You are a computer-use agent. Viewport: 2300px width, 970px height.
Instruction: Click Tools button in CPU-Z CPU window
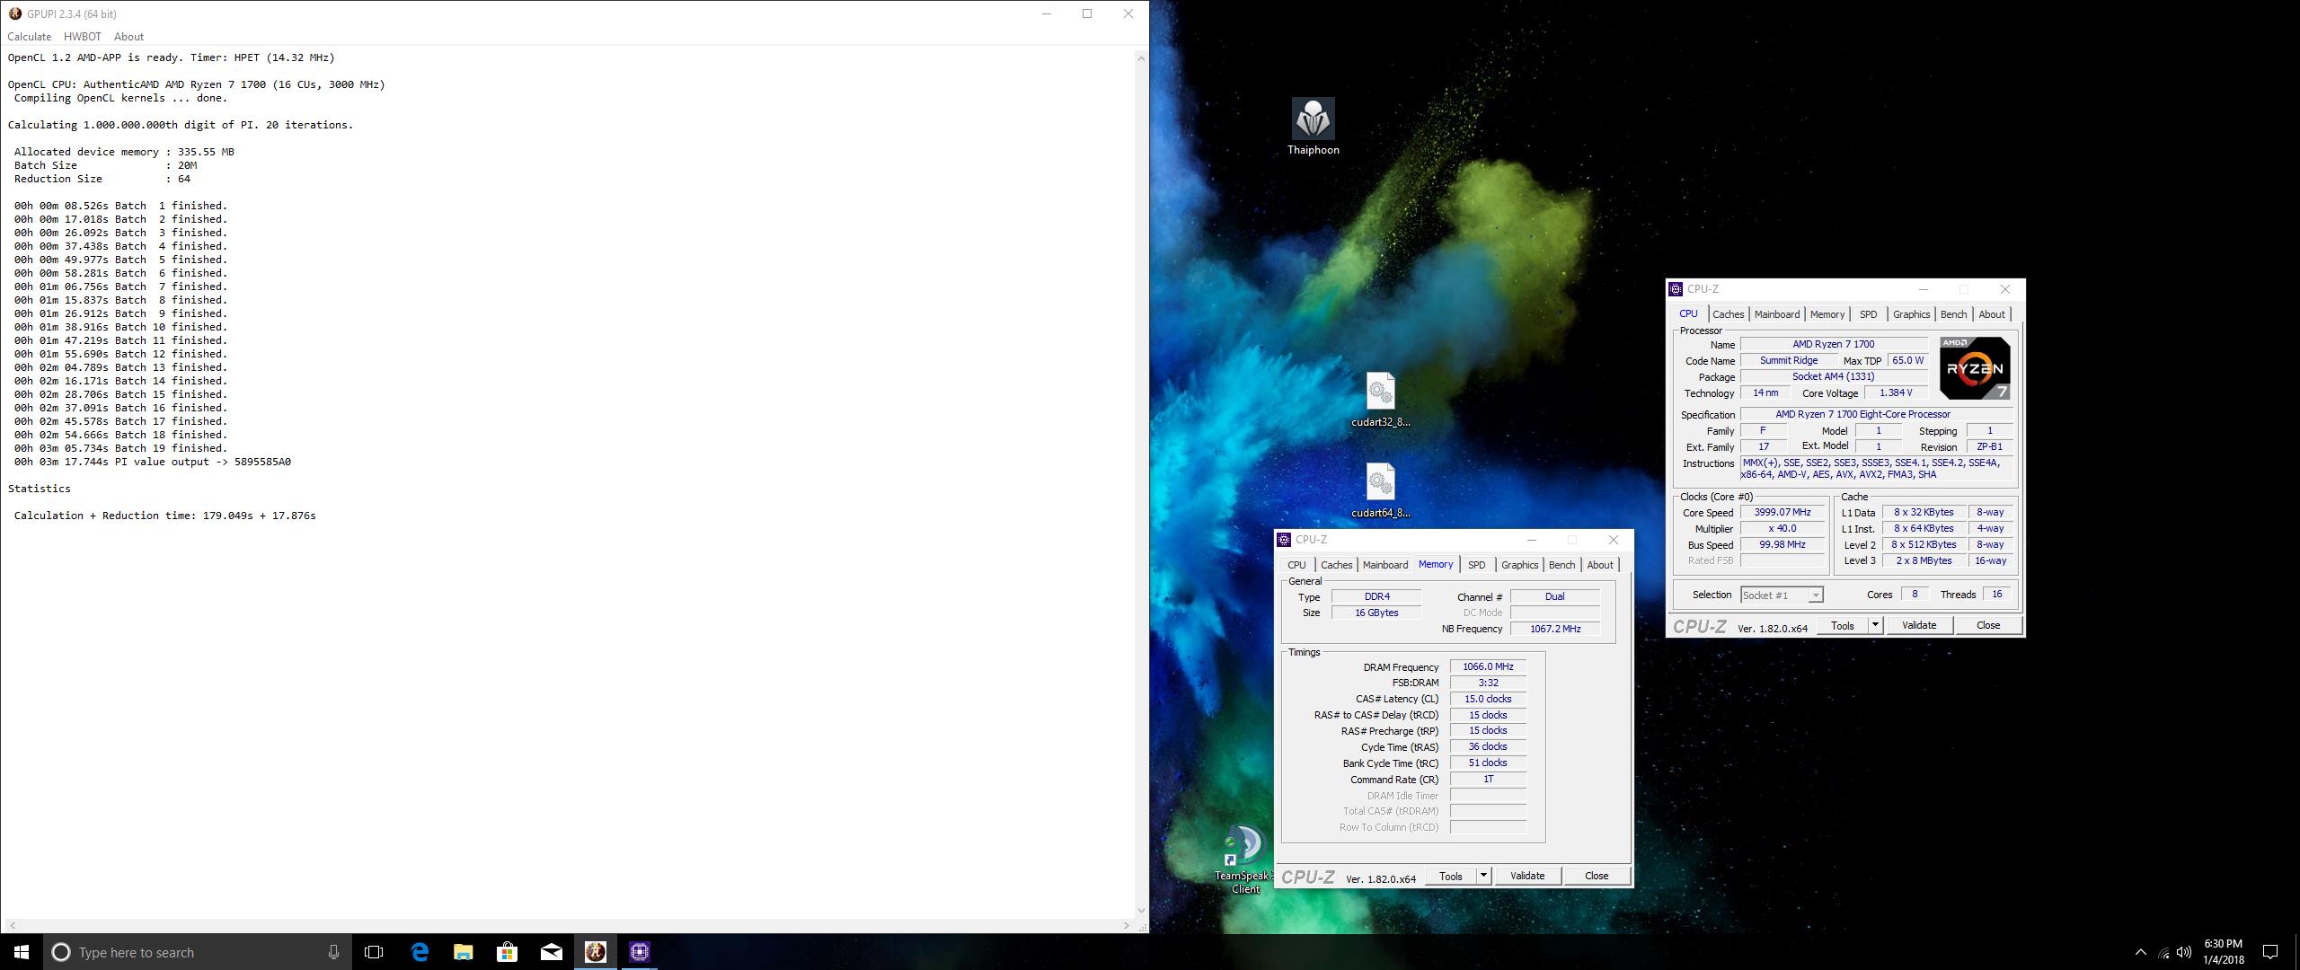(1842, 625)
